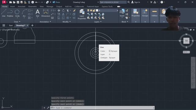Screen dimensions: 196x110
Task: Select the Move tool
Action: pyautogui.click(x=59, y=11)
